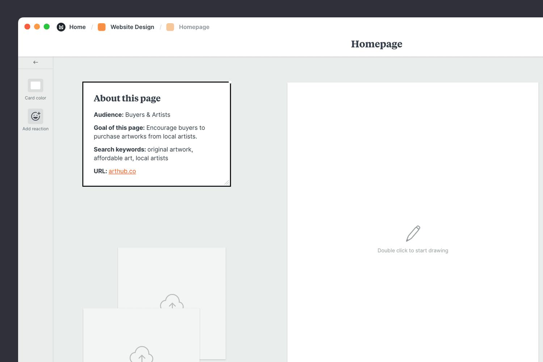Open the arthub.co link
Image resolution: width=543 pixels, height=362 pixels.
click(x=122, y=171)
